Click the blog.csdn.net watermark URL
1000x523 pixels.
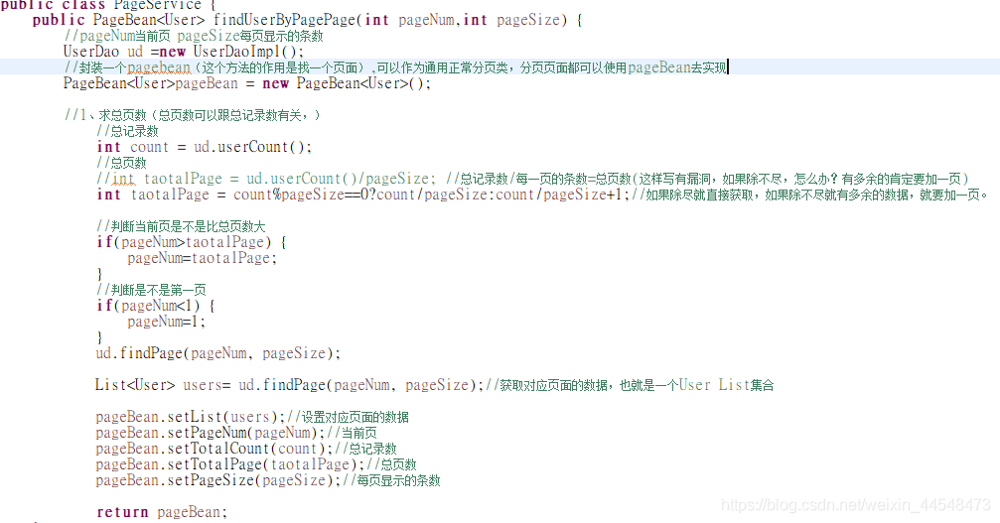pos(856,506)
